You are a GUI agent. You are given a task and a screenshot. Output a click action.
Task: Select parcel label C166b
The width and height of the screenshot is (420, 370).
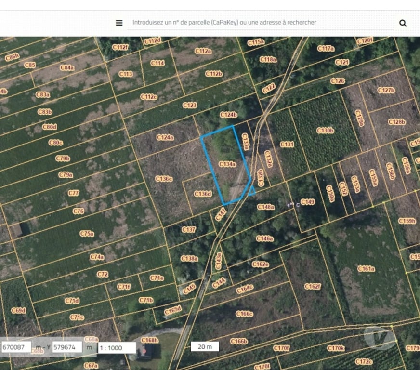pyautogui.click(x=239, y=341)
